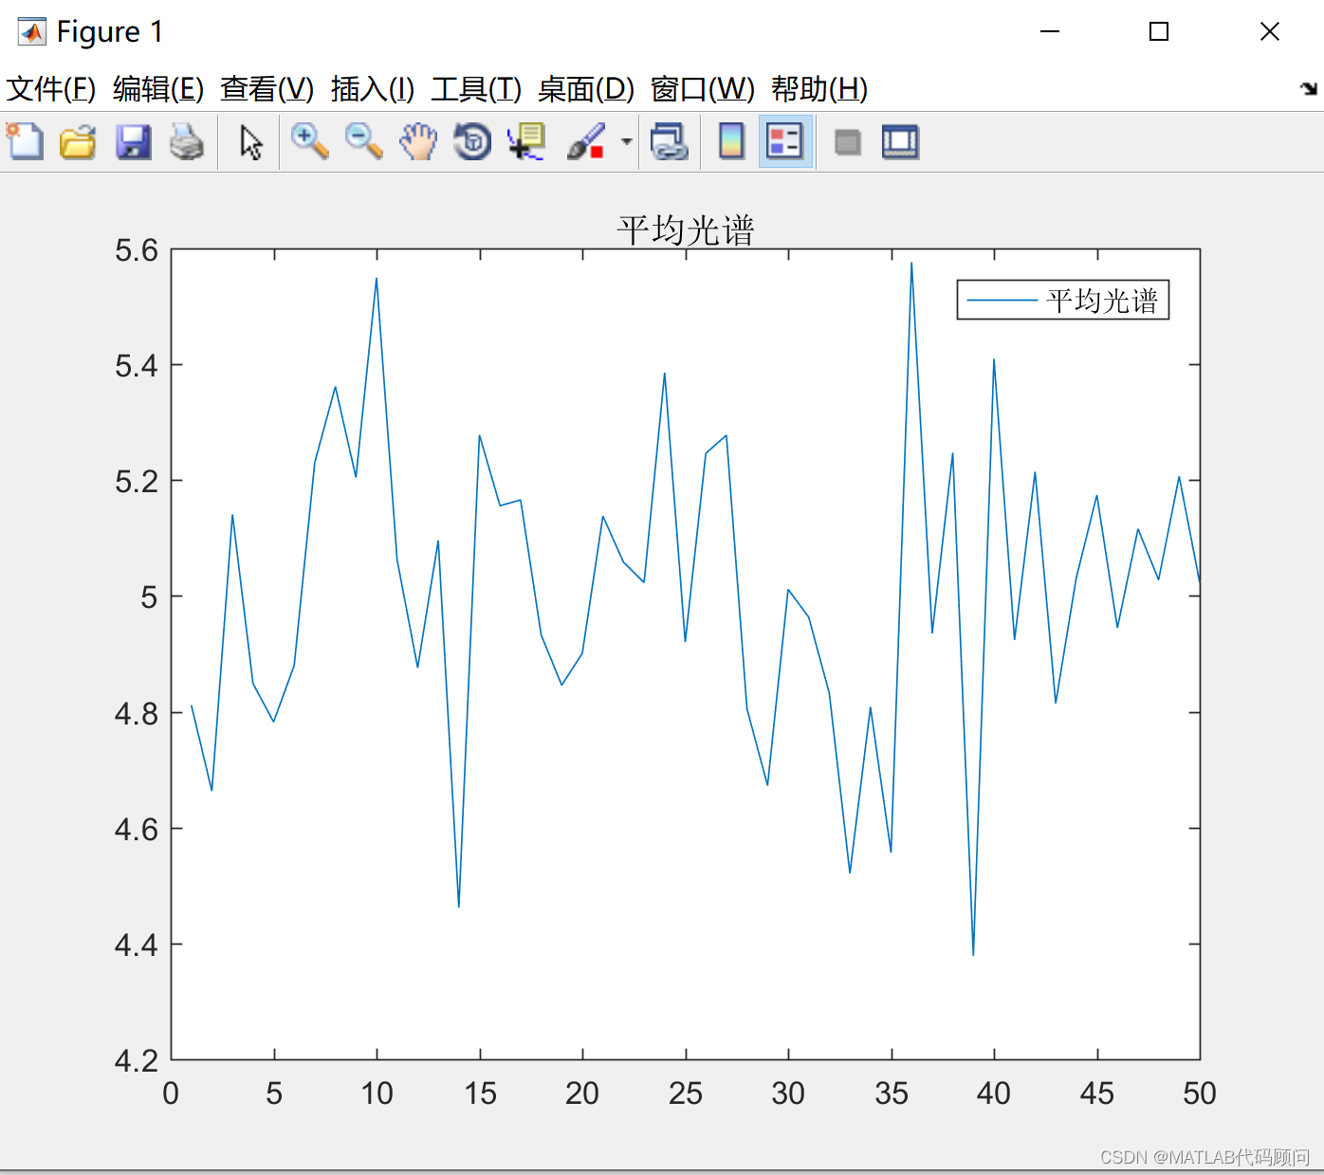The height and width of the screenshot is (1175, 1324).
Task: Open the 桌面(D) menu
Action: pos(588,90)
